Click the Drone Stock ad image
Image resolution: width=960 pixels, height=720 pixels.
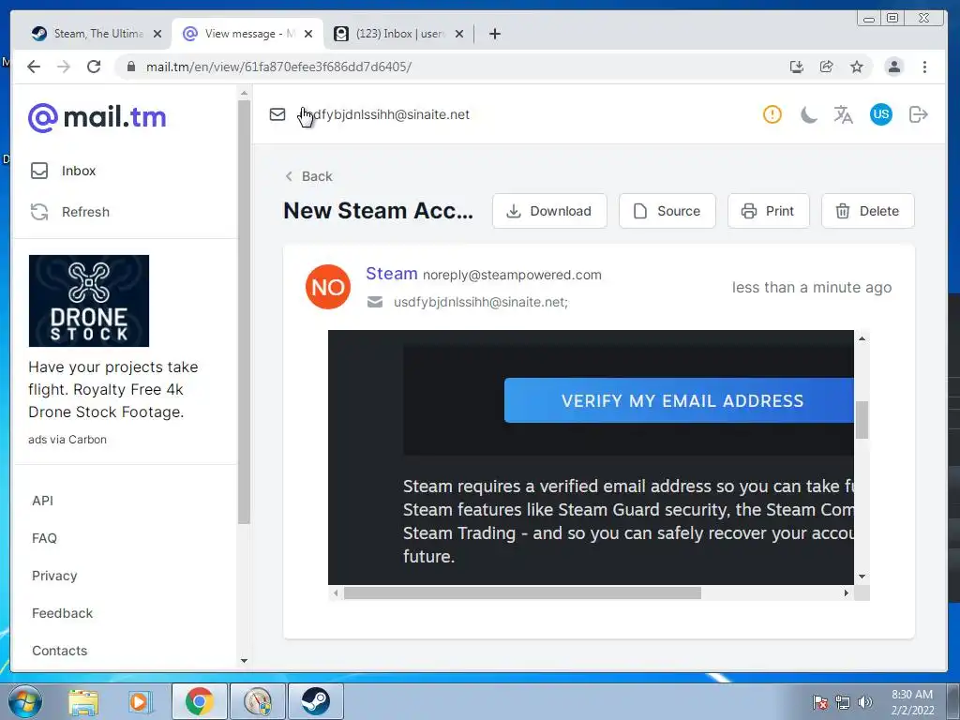(89, 301)
